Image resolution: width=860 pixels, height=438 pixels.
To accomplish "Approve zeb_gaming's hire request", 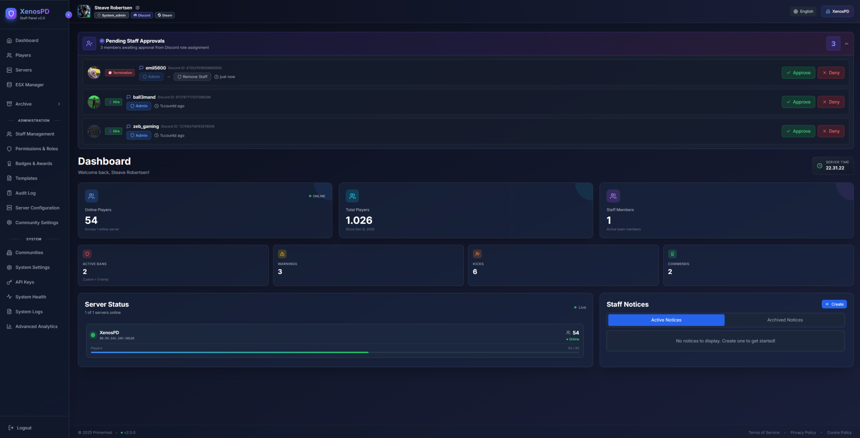I will [x=798, y=131].
